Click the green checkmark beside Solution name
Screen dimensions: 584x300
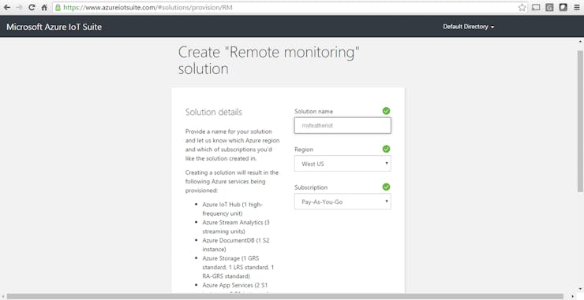pyautogui.click(x=386, y=111)
